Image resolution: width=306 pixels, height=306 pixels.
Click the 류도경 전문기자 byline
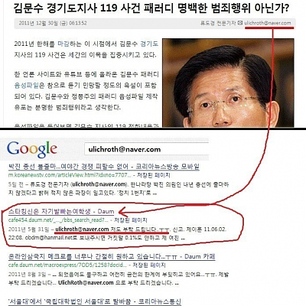[218, 23]
